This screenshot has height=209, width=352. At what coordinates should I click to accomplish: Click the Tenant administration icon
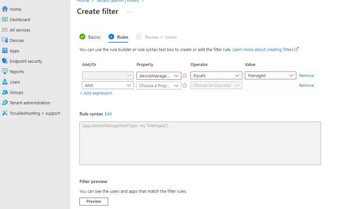5,103
